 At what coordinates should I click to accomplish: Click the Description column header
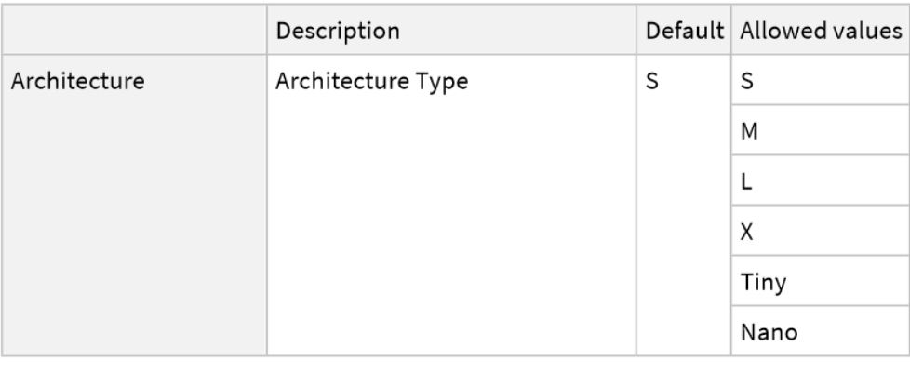[x=338, y=31]
